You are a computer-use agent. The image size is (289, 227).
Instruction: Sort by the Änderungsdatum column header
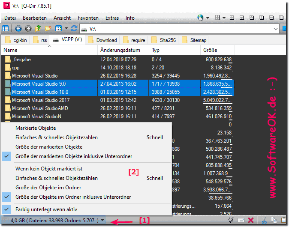123,50
